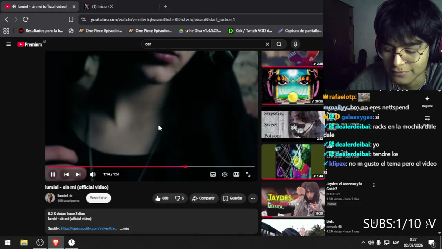Open the clock app on the taskbar
Viewport: 442px width, 249px height.
pyautogui.click(x=71, y=242)
